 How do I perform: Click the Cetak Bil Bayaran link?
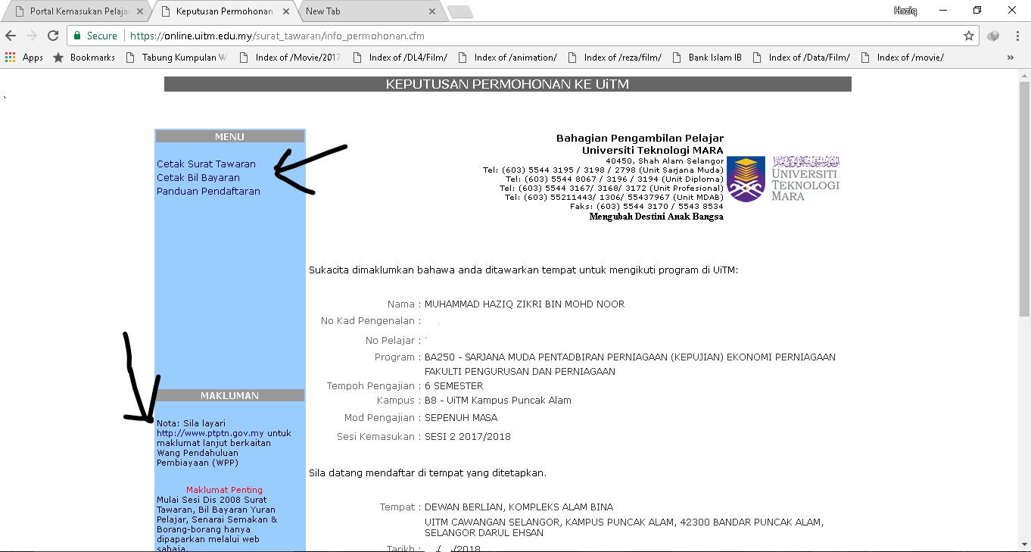[198, 178]
